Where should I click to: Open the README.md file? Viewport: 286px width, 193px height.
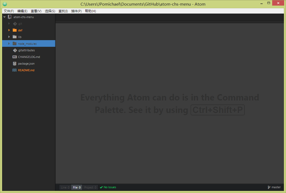tap(26, 70)
